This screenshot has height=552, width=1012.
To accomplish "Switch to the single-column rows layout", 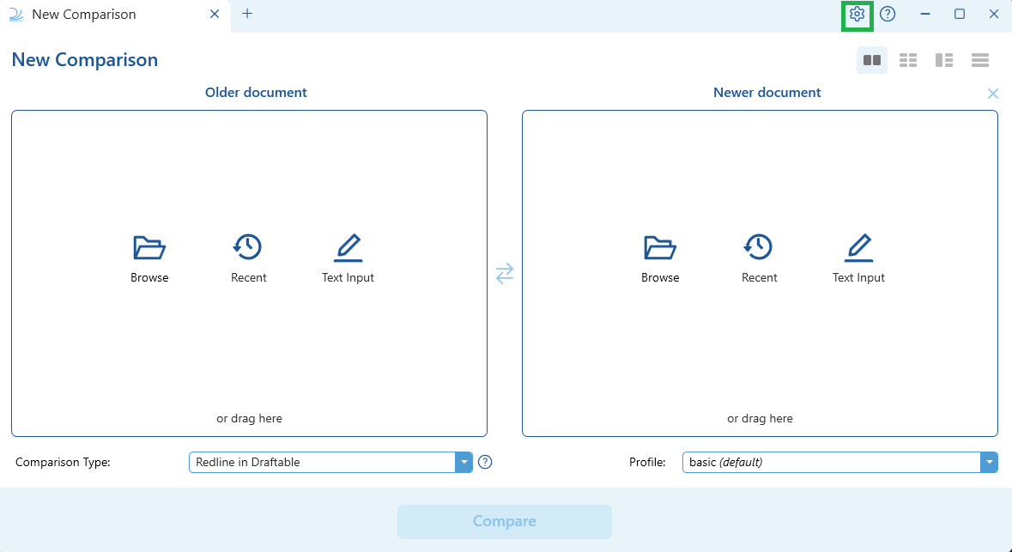I will pos(980,60).
